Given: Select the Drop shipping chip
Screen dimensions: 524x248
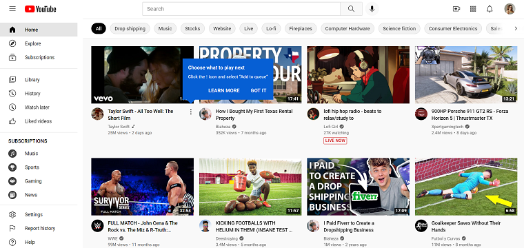Looking at the screenshot, I should click(130, 29).
